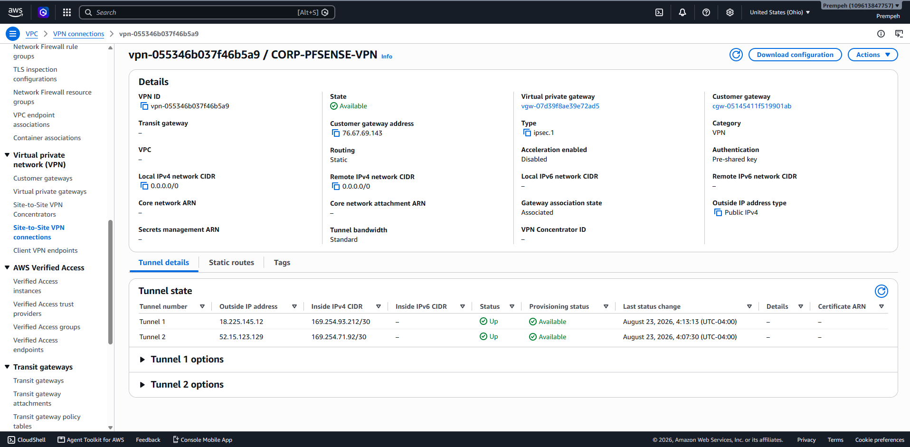Select Tunnel 1 outside IP 18.225.145.12

point(241,322)
